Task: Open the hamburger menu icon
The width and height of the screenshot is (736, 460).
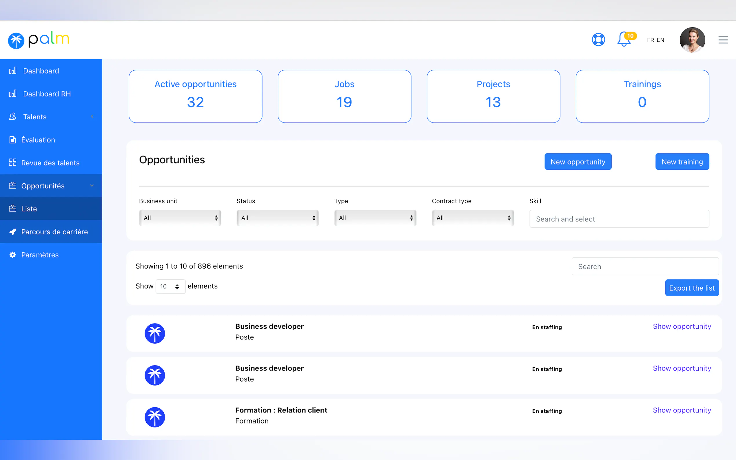Action: point(723,40)
